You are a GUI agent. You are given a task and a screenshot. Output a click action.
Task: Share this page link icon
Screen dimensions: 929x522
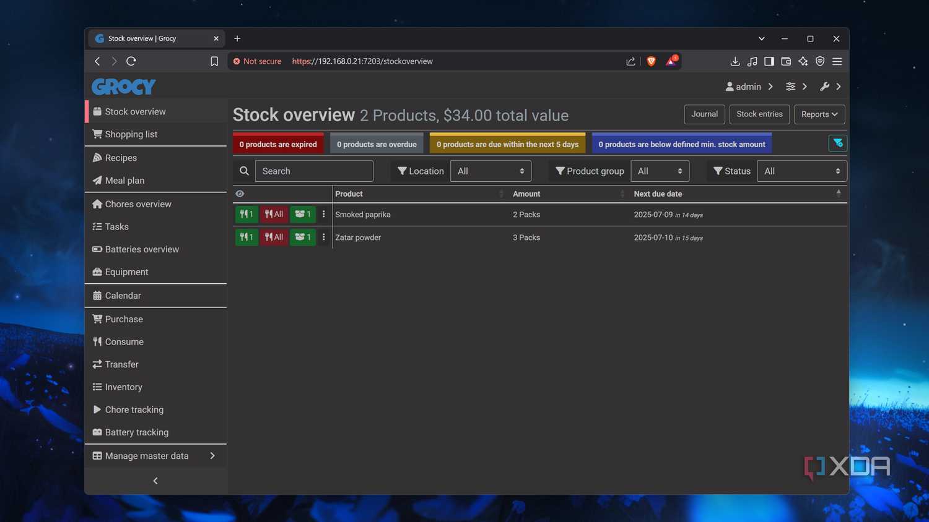point(630,61)
